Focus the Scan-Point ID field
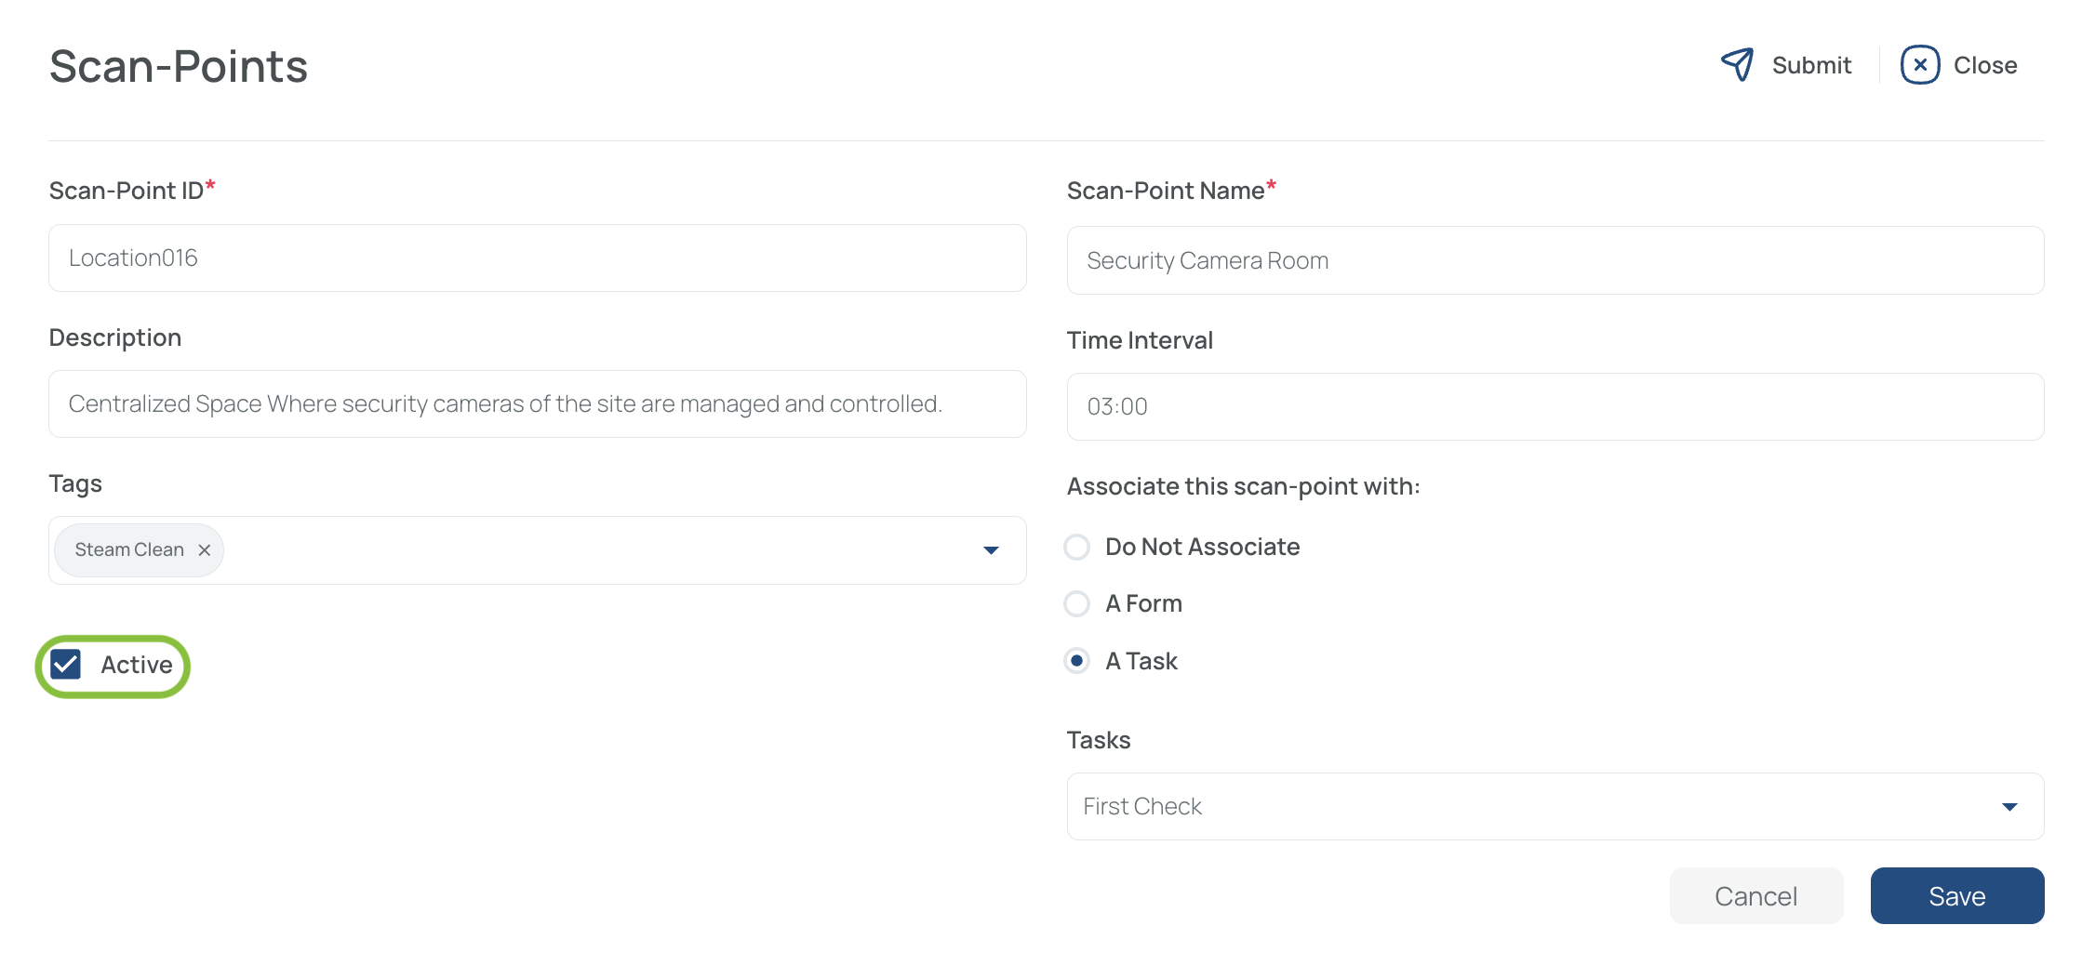The height and width of the screenshot is (965, 2082). (x=538, y=258)
